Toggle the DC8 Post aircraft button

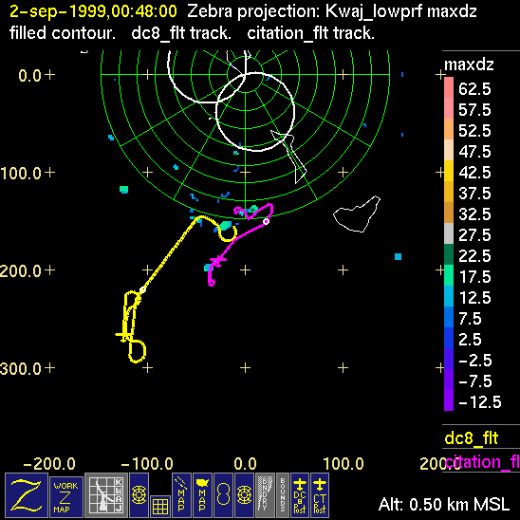(x=300, y=495)
